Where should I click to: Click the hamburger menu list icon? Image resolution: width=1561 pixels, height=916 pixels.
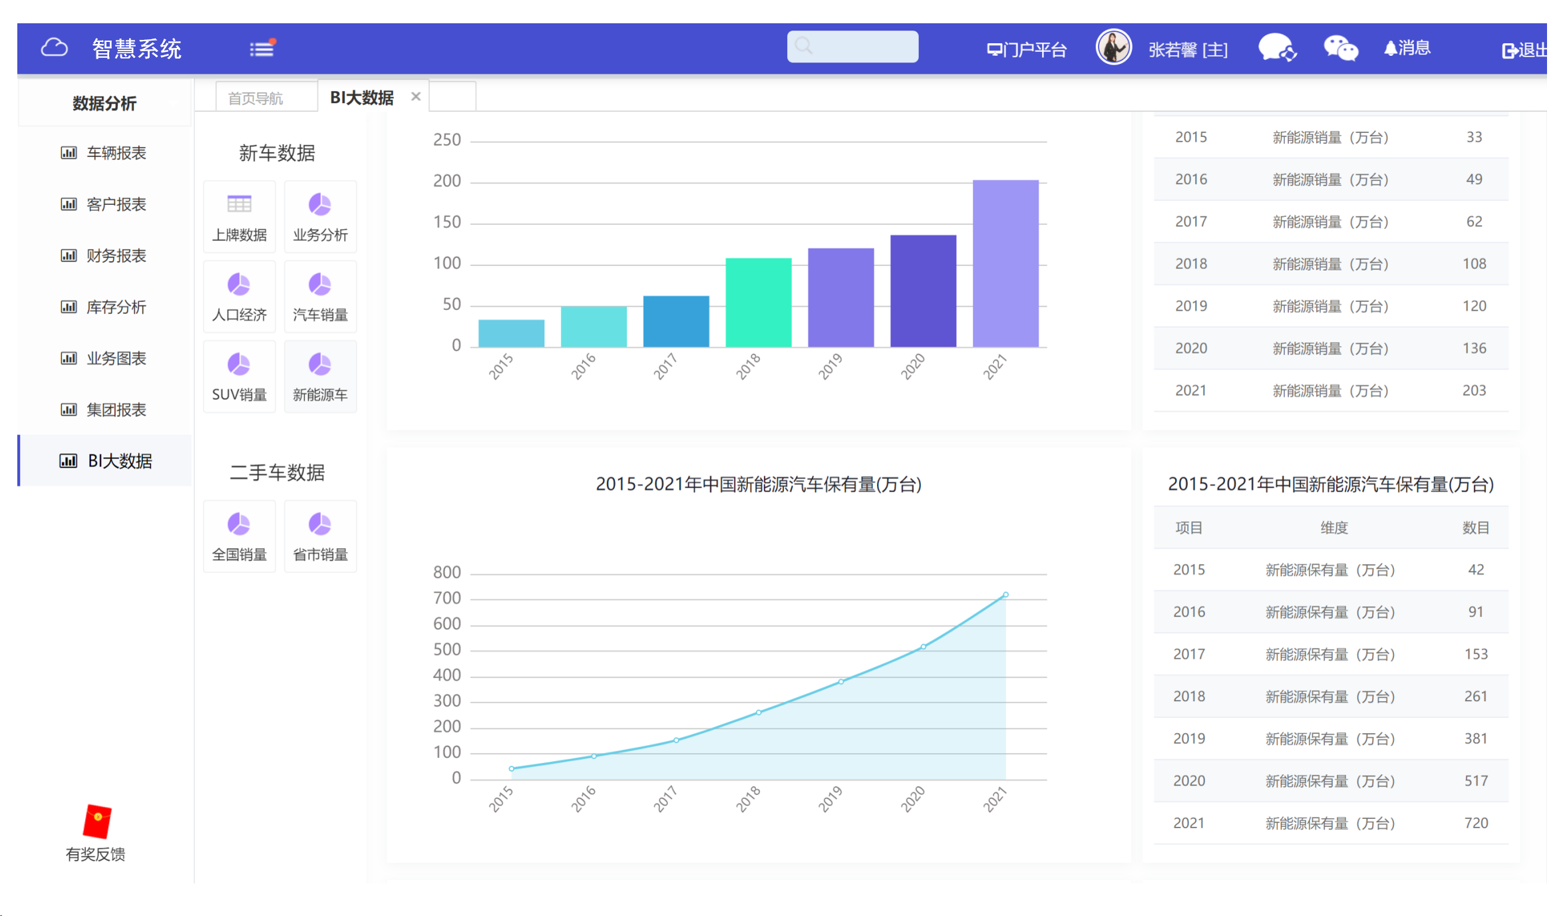click(261, 49)
